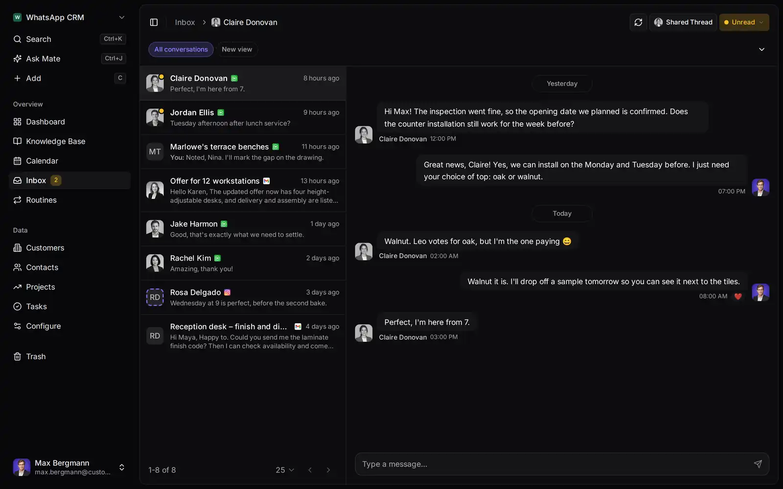Click the send message paper plane icon
The height and width of the screenshot is (489, 783).
(x=758, y=464)
